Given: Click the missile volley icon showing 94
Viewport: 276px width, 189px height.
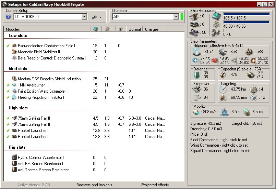Looking at the screenshot, I should point(197,97).
